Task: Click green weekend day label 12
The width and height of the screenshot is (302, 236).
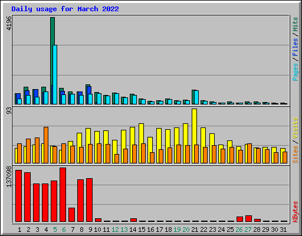Action: click(115, 230)
